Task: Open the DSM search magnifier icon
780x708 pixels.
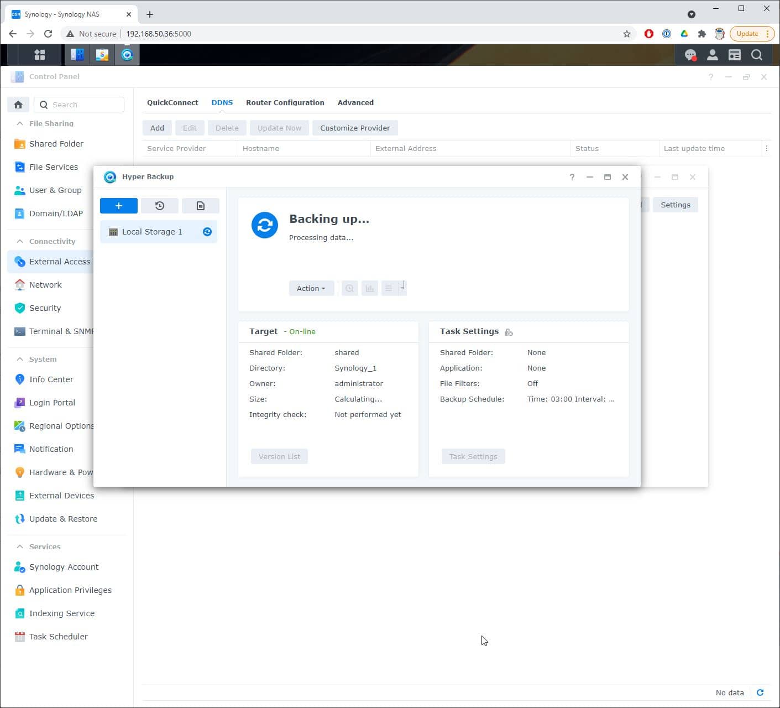Action: pos(757,55)
